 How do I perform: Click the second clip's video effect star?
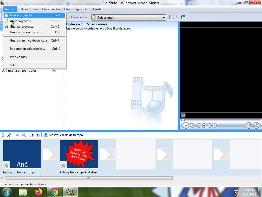pyautogui.click(x=63, y=165)
